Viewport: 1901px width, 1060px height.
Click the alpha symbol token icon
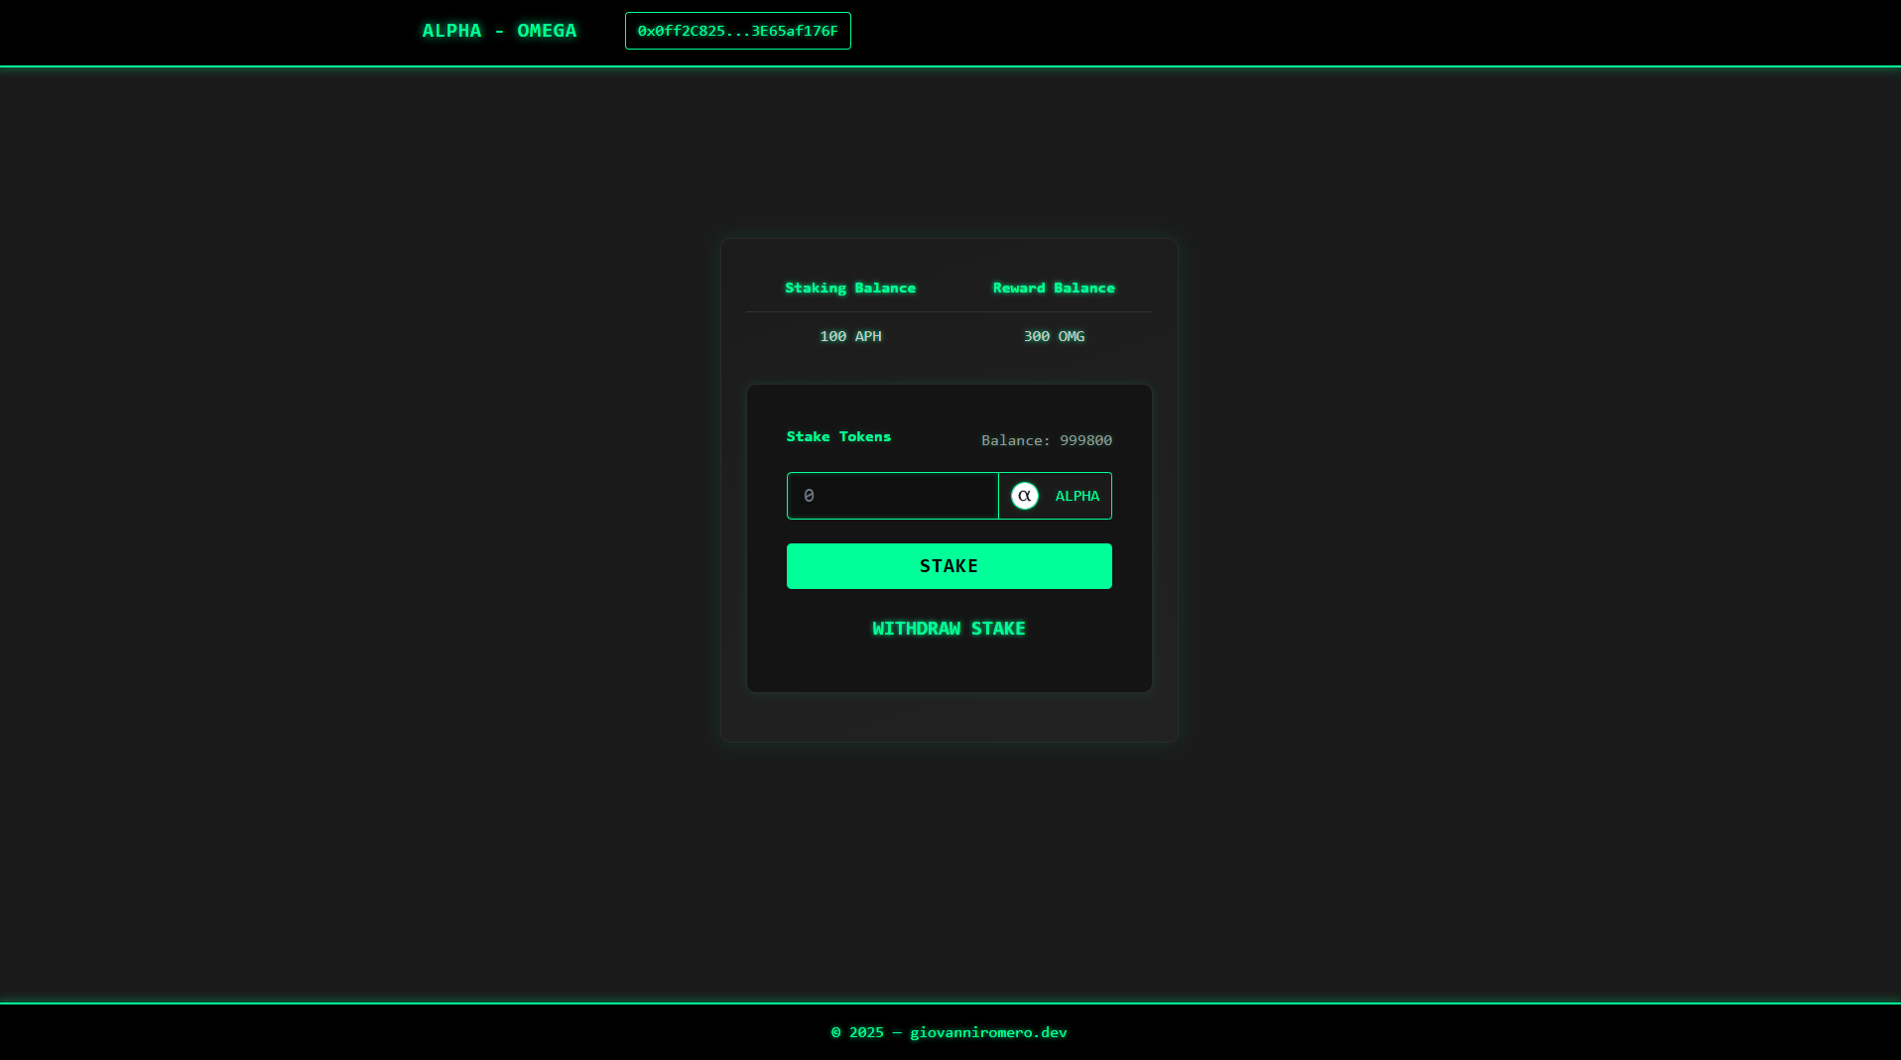coord(1024,496)
